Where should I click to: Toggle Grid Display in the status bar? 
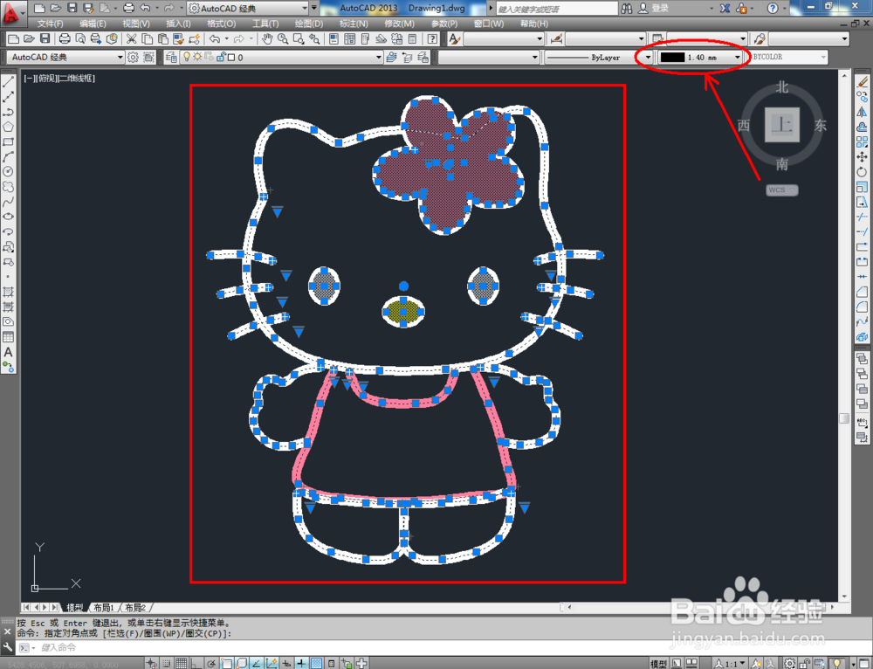(x=181, y=663)
